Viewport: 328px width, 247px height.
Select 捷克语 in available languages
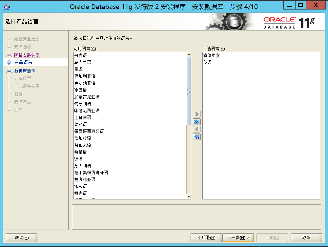tap(130, 194)
